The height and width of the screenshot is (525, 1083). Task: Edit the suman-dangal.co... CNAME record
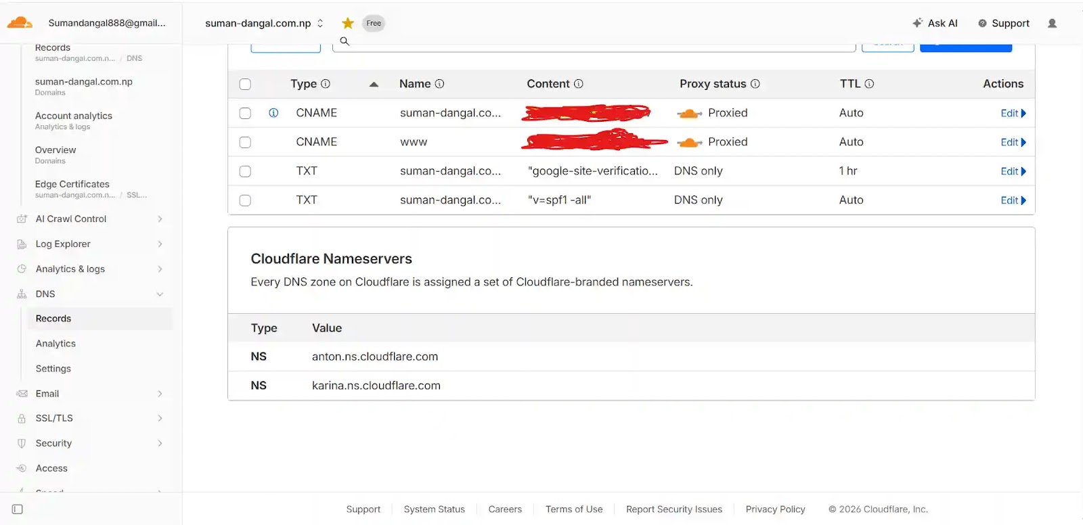pos(1013,114)
